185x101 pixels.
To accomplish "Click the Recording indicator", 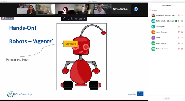I will click(x=8, y=18).
